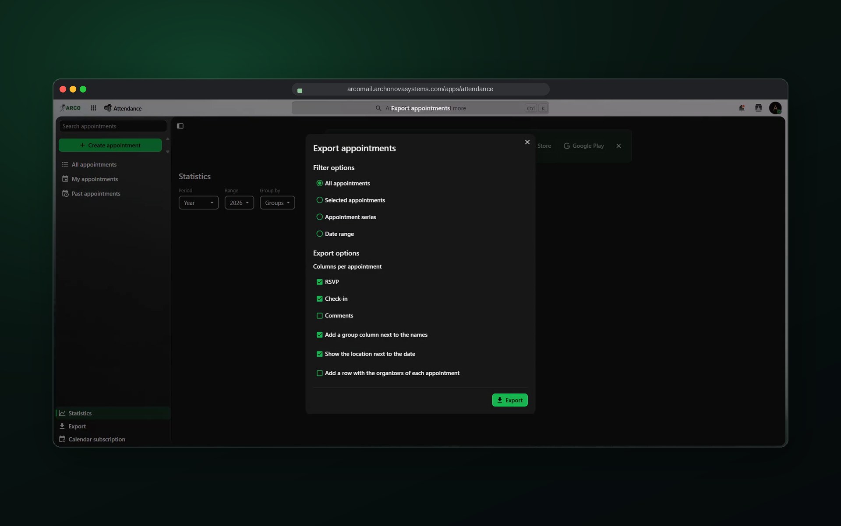Enable organizers row checkbox
Image resolution: width=841 pixels, height=526 pixels.
pos(320,373)
